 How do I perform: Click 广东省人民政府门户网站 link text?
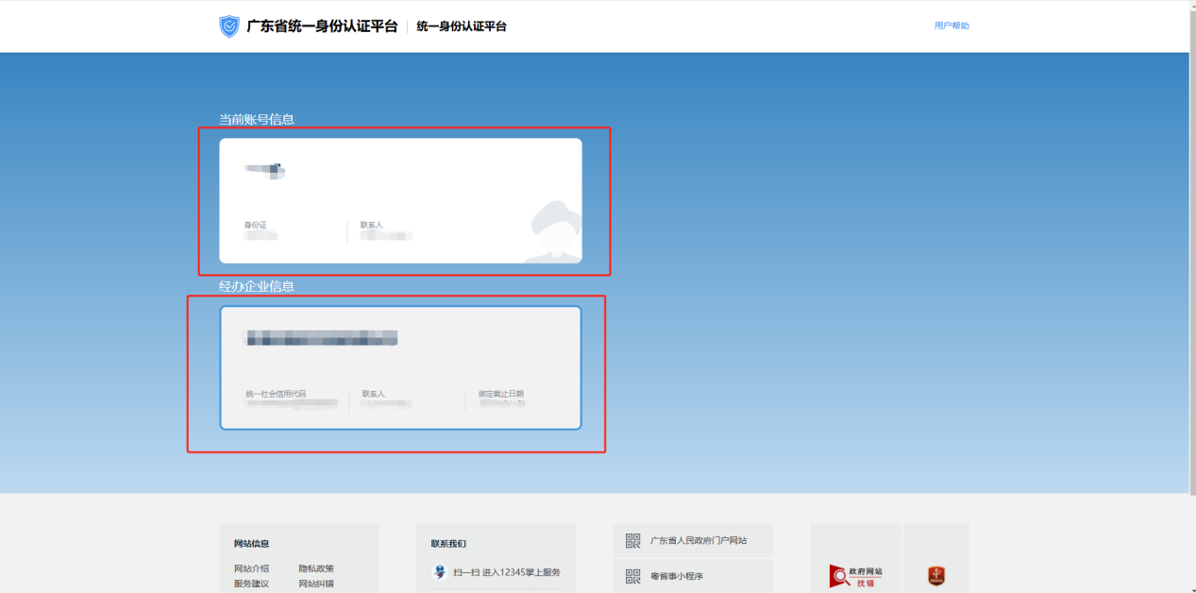point(698,540)
